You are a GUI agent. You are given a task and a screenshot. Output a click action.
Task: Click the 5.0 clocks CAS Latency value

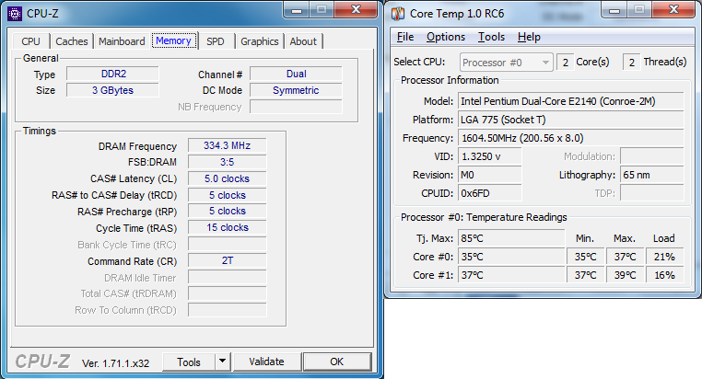click(227, 178)
